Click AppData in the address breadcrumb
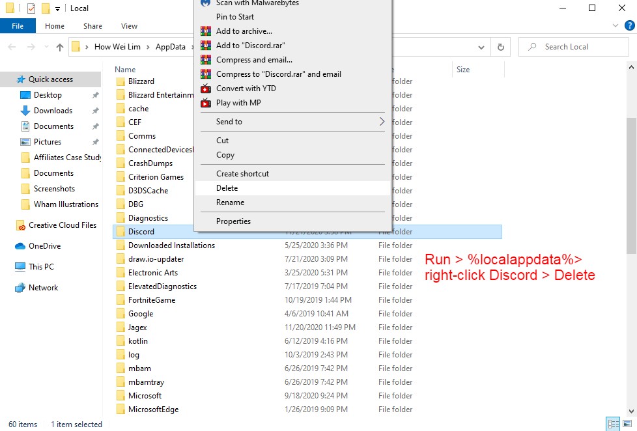Image resolution: width=637 pixels, height=431 pixels. pos(170,47)
